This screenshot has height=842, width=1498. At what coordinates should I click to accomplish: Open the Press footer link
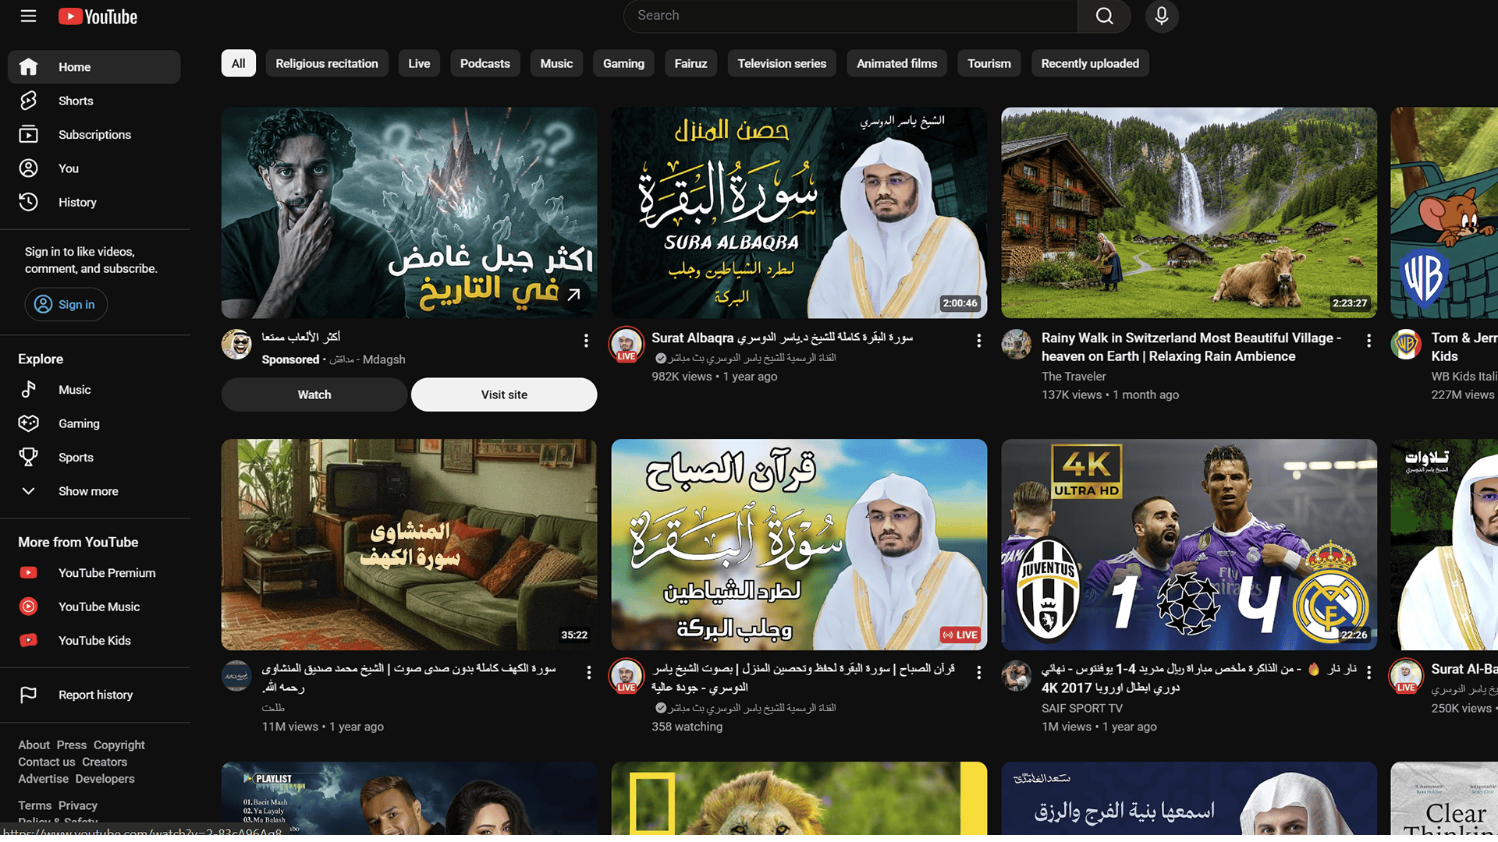coord(72,745)
